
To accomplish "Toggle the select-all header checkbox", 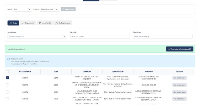I will pyautogui.click(x=7, y=72).
